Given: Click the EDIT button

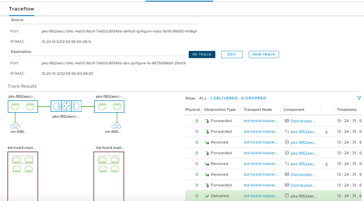Looking at the screenshot, I should [x=231, y=55].
